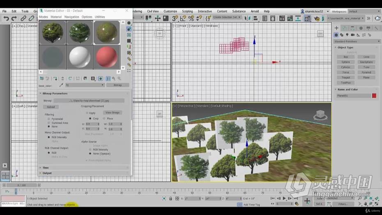
Task: Select the Unlink Selection broken-chain icon
Action: (32, 18)
